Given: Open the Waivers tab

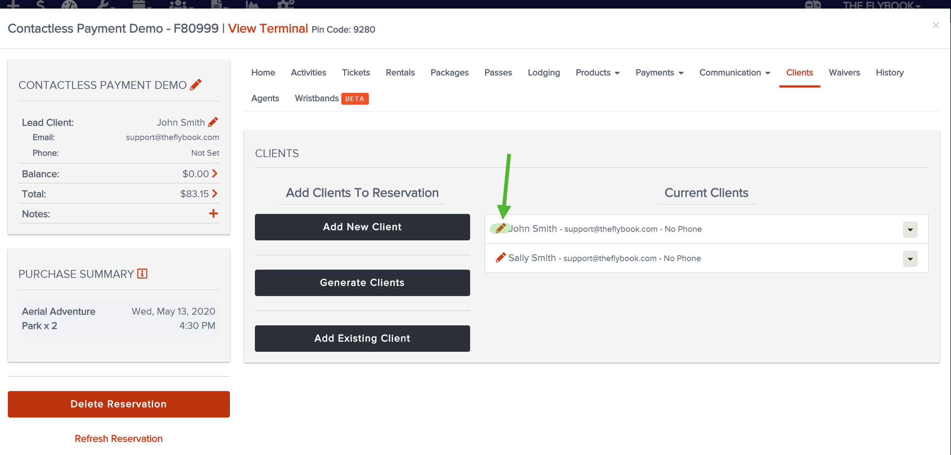Looking at the screenshot, I should pyautogui.click(x=844, y=72).
